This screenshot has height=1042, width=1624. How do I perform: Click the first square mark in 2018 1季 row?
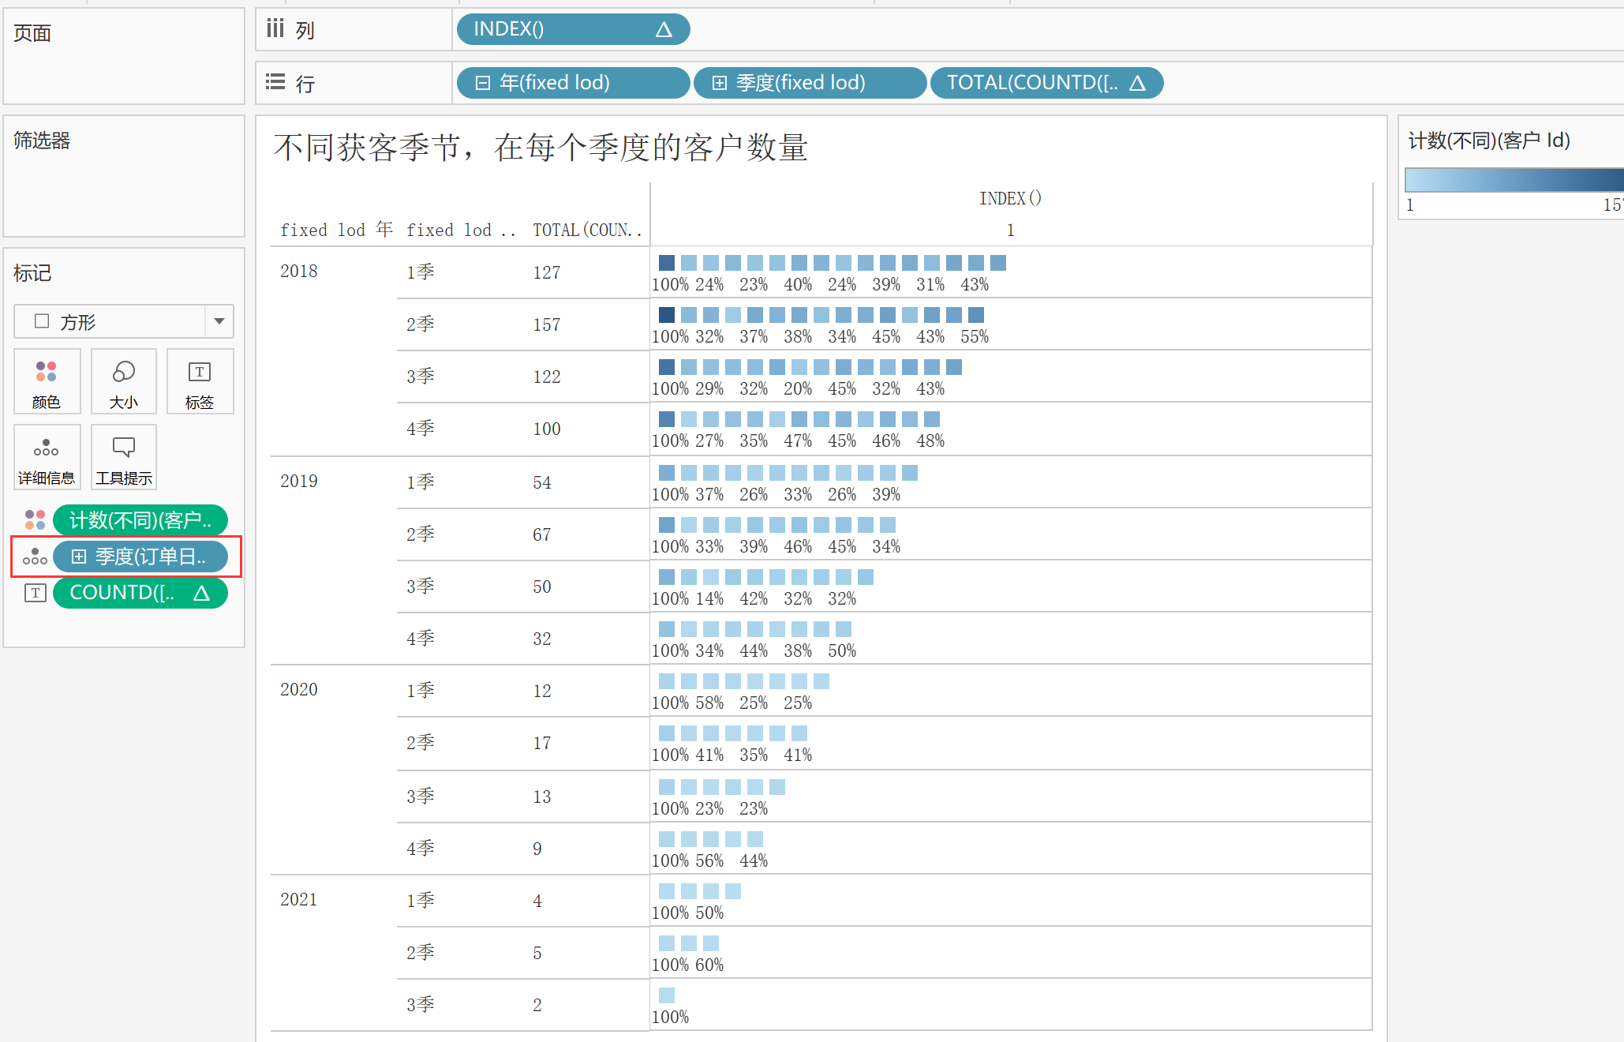[x=667, y=263]
